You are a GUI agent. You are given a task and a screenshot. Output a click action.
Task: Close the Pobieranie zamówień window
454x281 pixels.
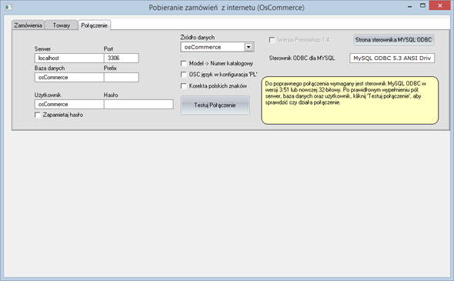tap(439, 6)
